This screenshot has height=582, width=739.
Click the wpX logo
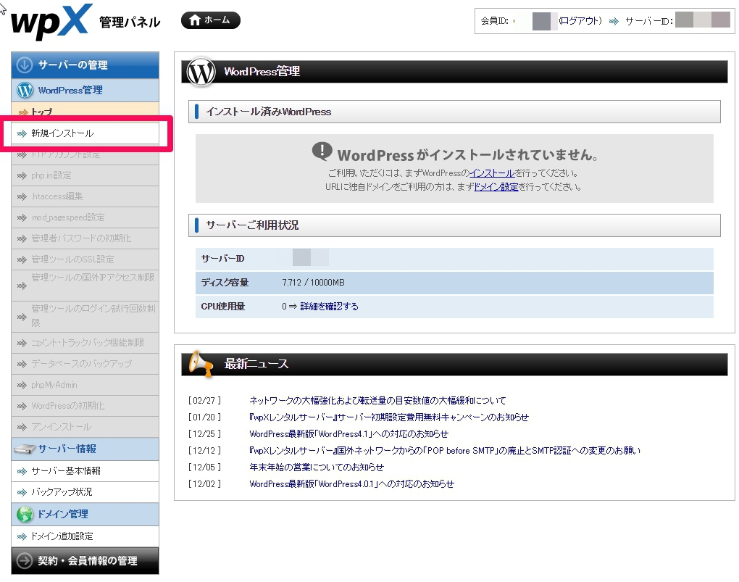[x=51, y=22]
